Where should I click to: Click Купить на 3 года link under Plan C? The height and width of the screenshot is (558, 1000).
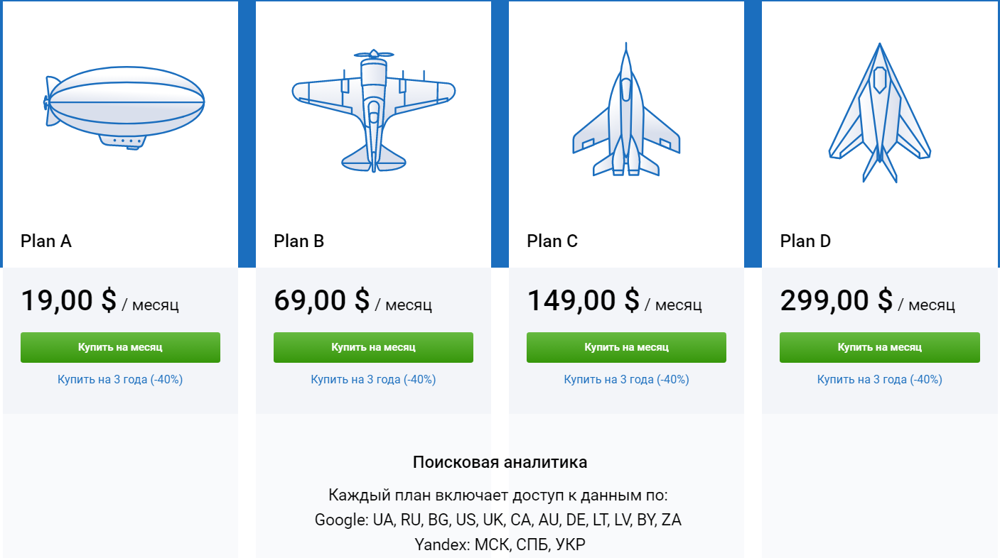(626, 379)
